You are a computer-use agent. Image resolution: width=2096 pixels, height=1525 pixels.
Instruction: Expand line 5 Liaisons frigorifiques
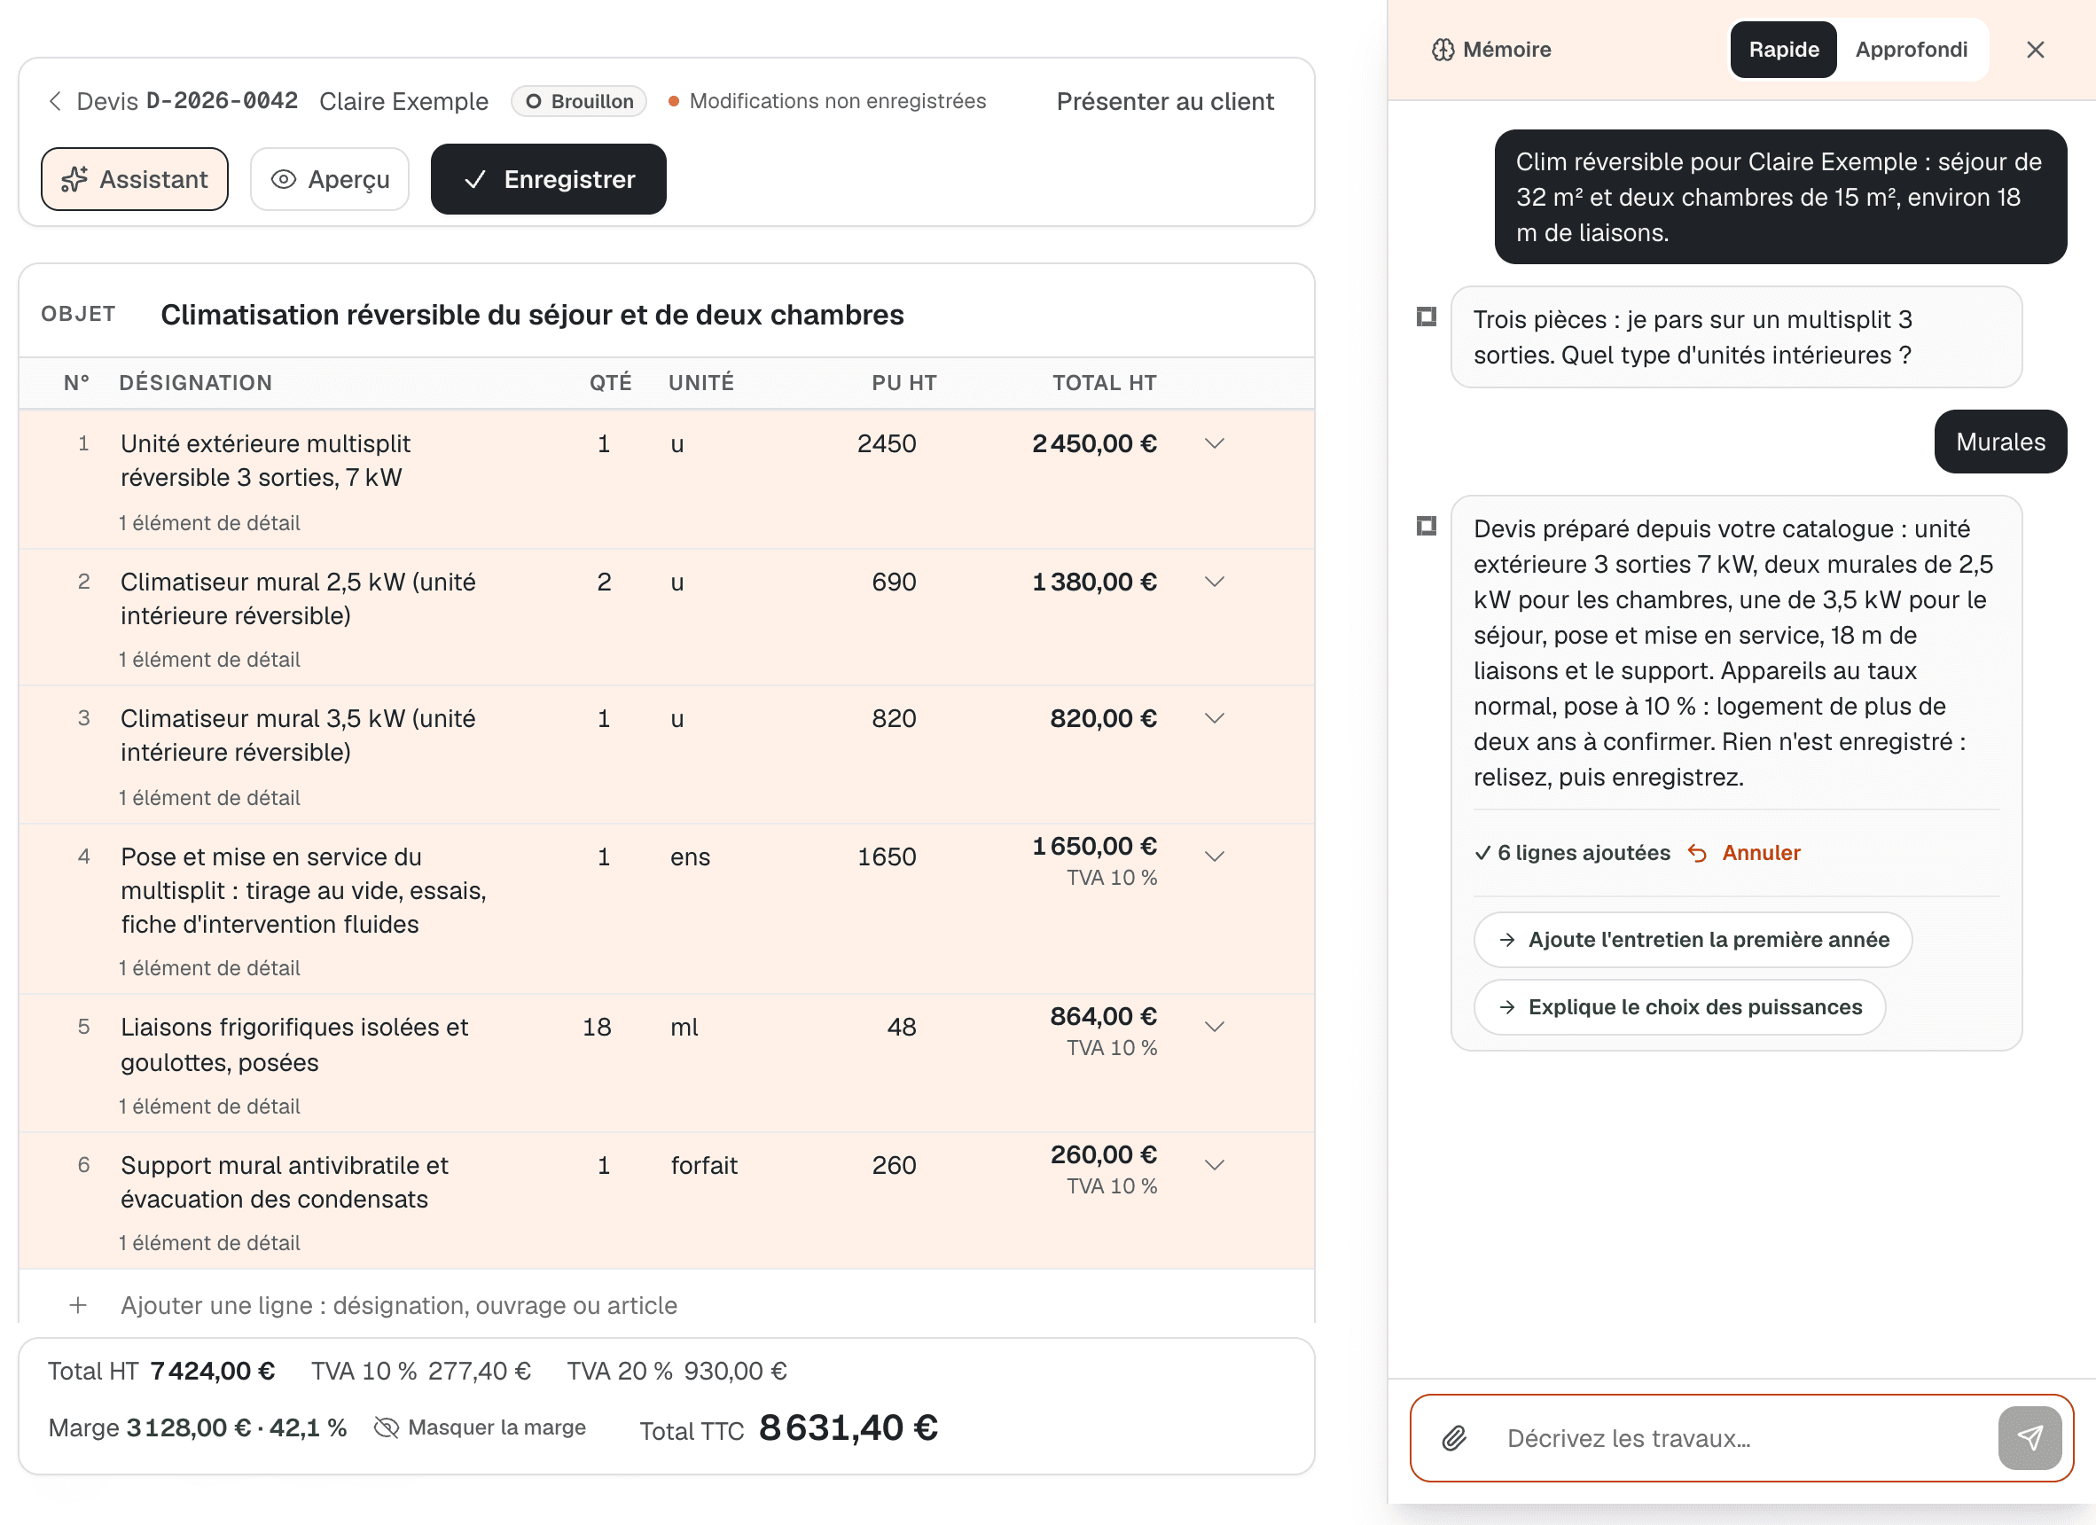[x=1215, y=1027]
